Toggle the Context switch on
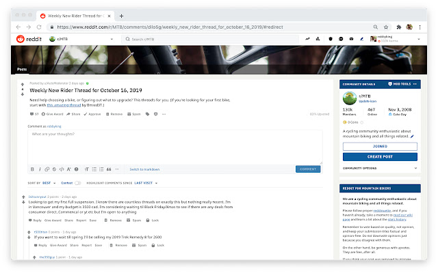438x273 pixels. (78, 183)
